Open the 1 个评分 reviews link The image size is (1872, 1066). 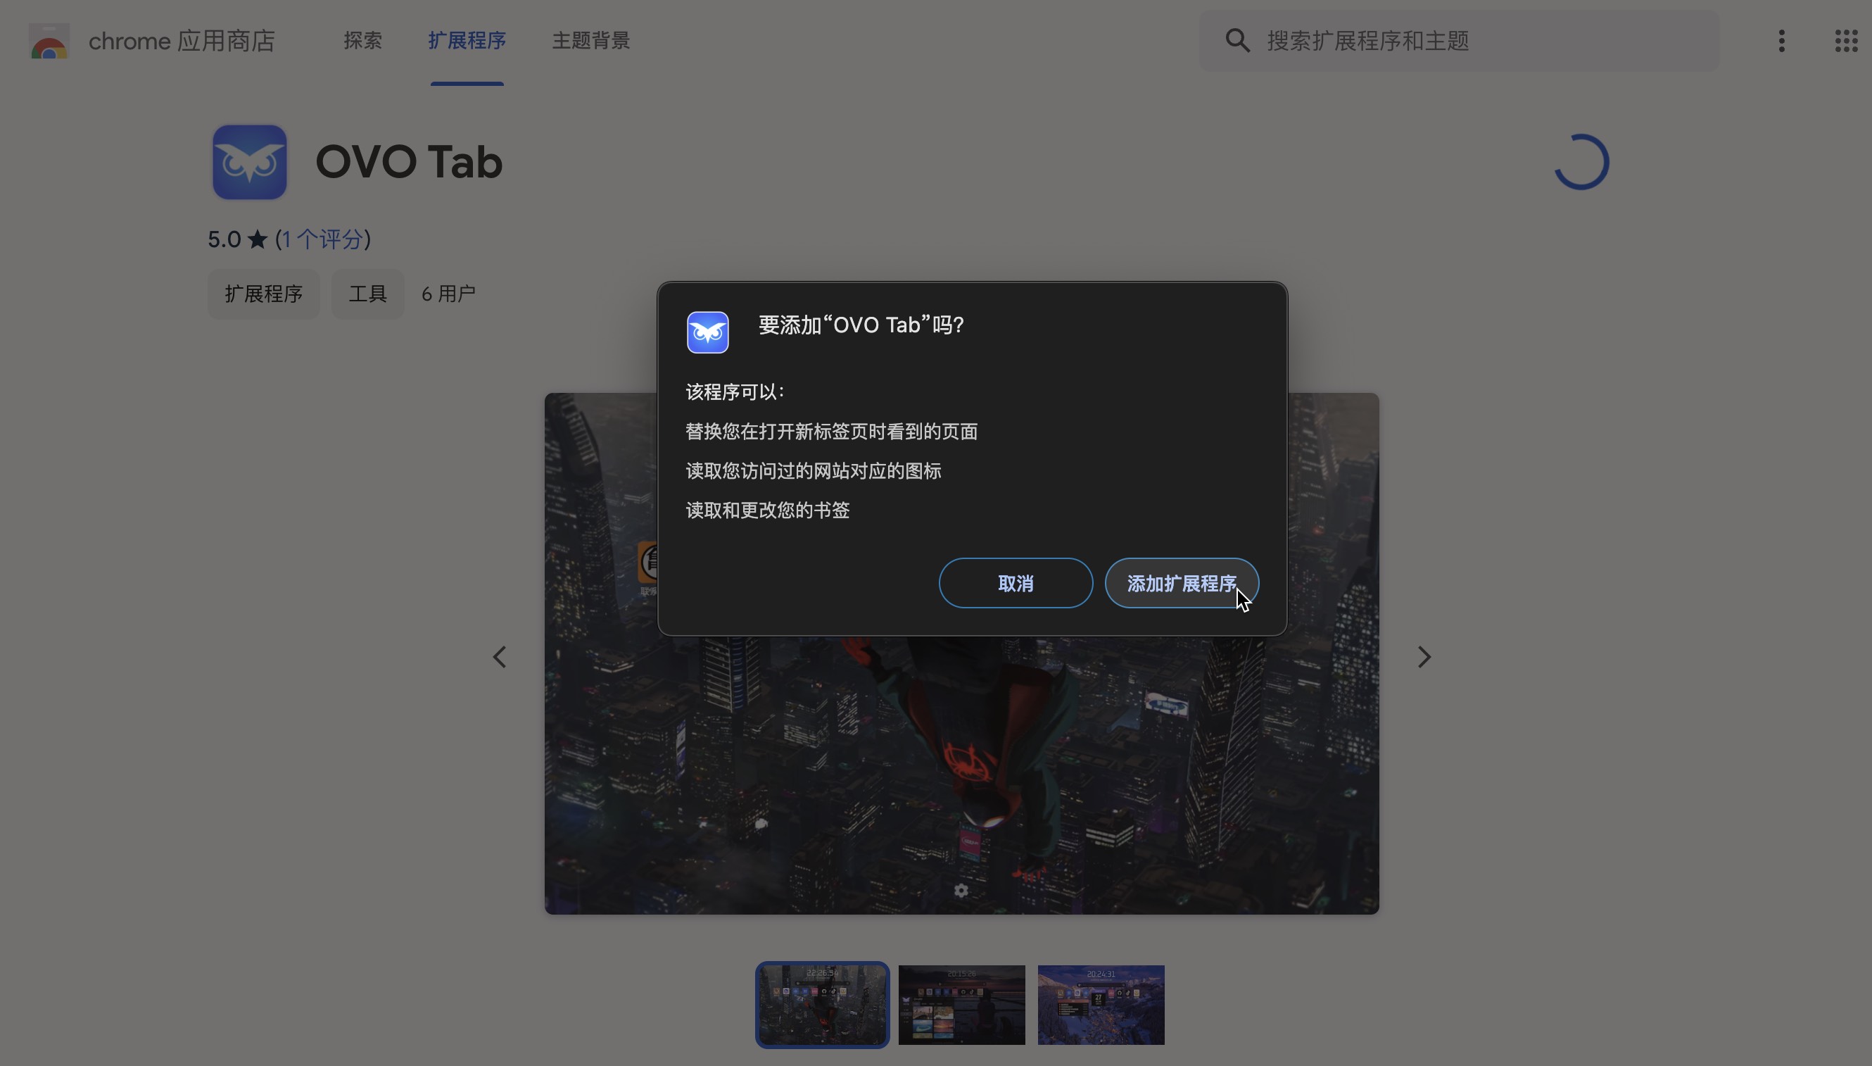[323, 239]
